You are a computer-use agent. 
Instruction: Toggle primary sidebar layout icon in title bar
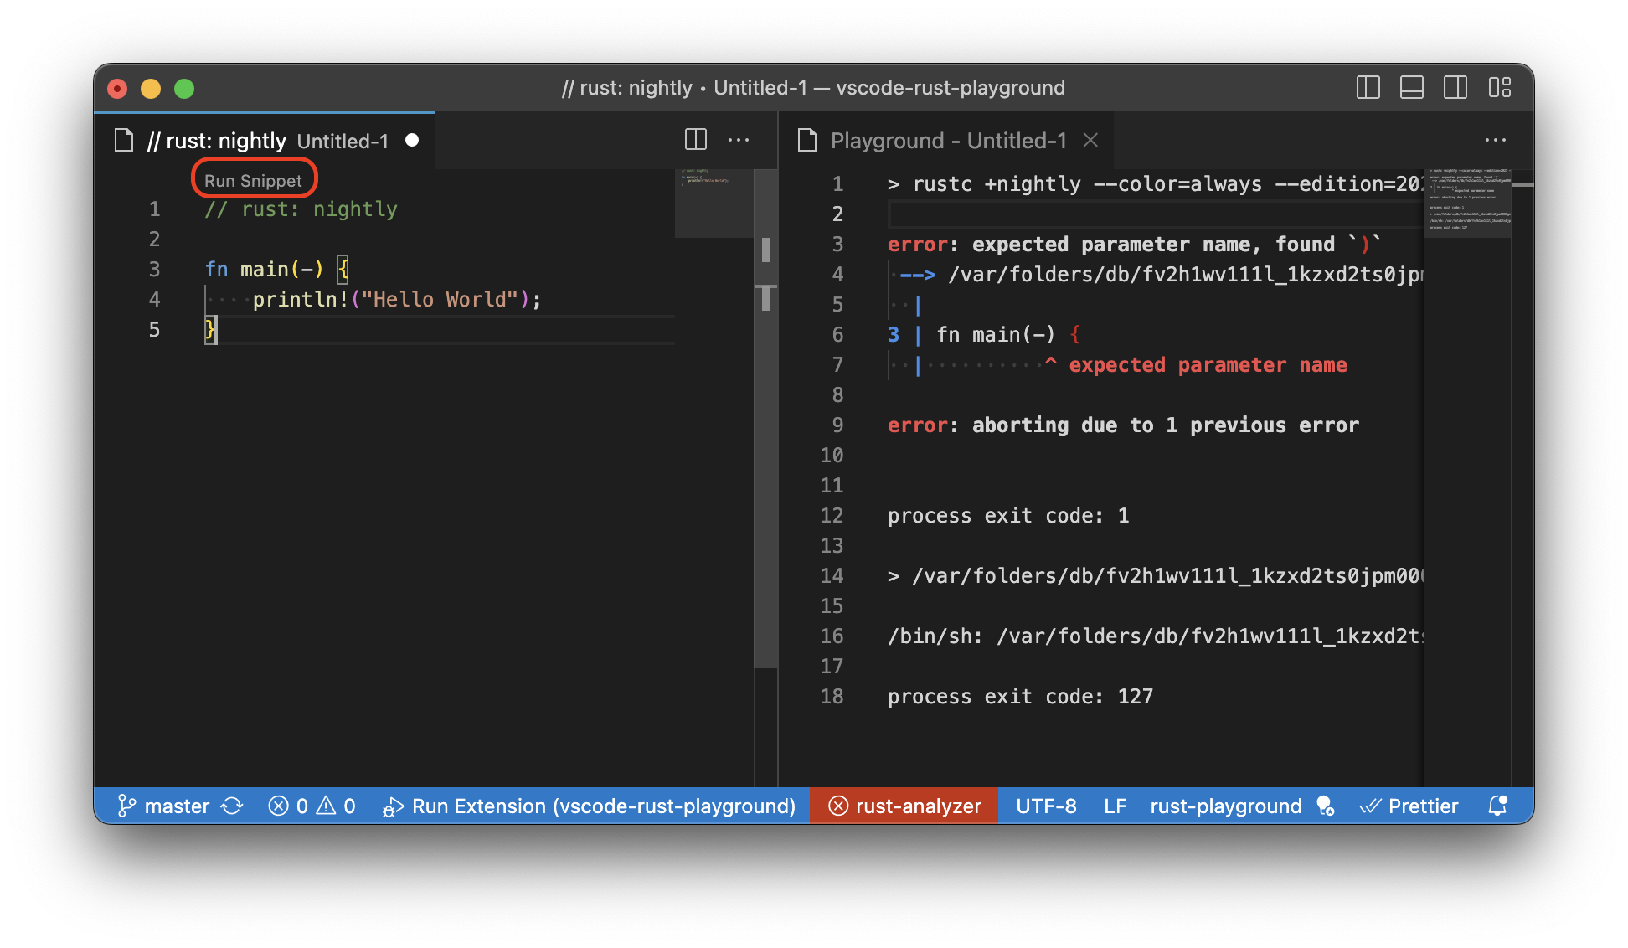pos(1368,88)
